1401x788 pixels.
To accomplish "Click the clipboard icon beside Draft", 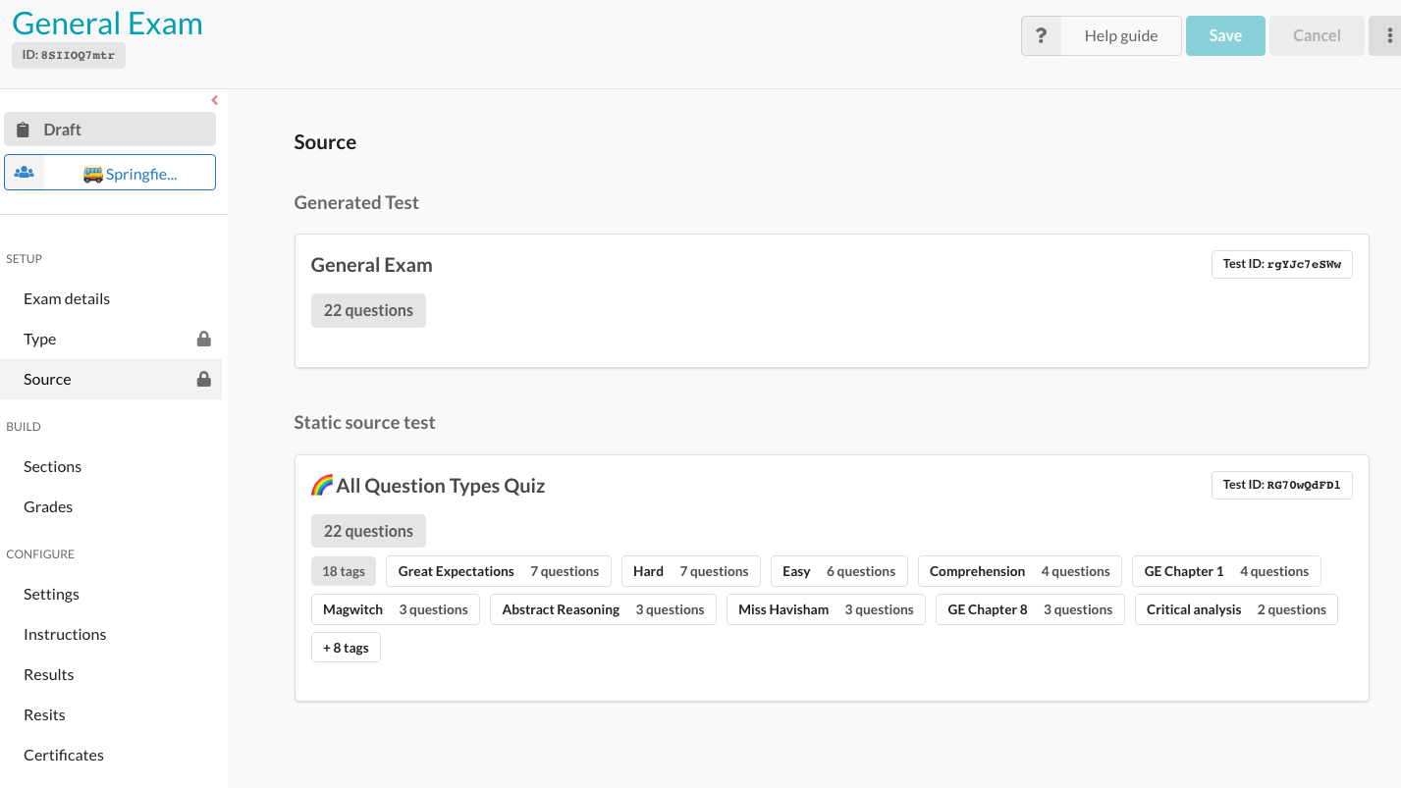I will point(24,130).
